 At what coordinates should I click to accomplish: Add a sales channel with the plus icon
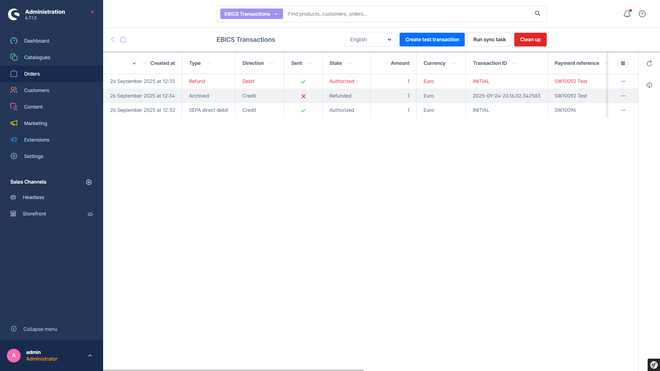tap(89, 182)
